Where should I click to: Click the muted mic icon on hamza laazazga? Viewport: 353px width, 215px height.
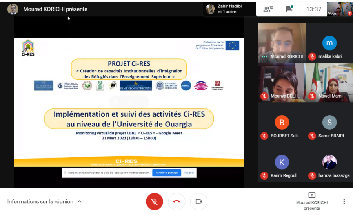[312, 176]
